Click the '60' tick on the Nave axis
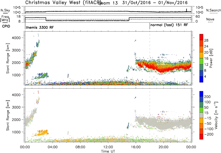Image resolution: width=221 pixels, height=153 pixels. (198, 17)
